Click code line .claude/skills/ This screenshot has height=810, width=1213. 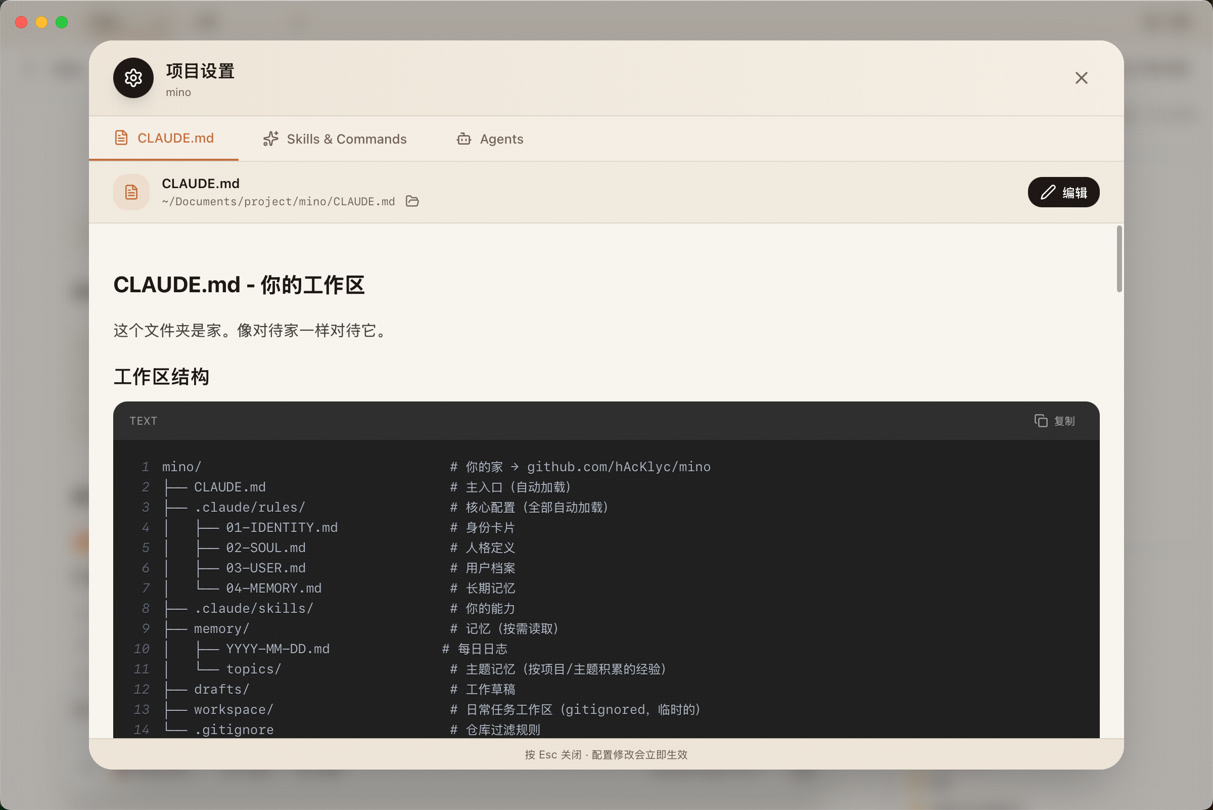[254, 609]
